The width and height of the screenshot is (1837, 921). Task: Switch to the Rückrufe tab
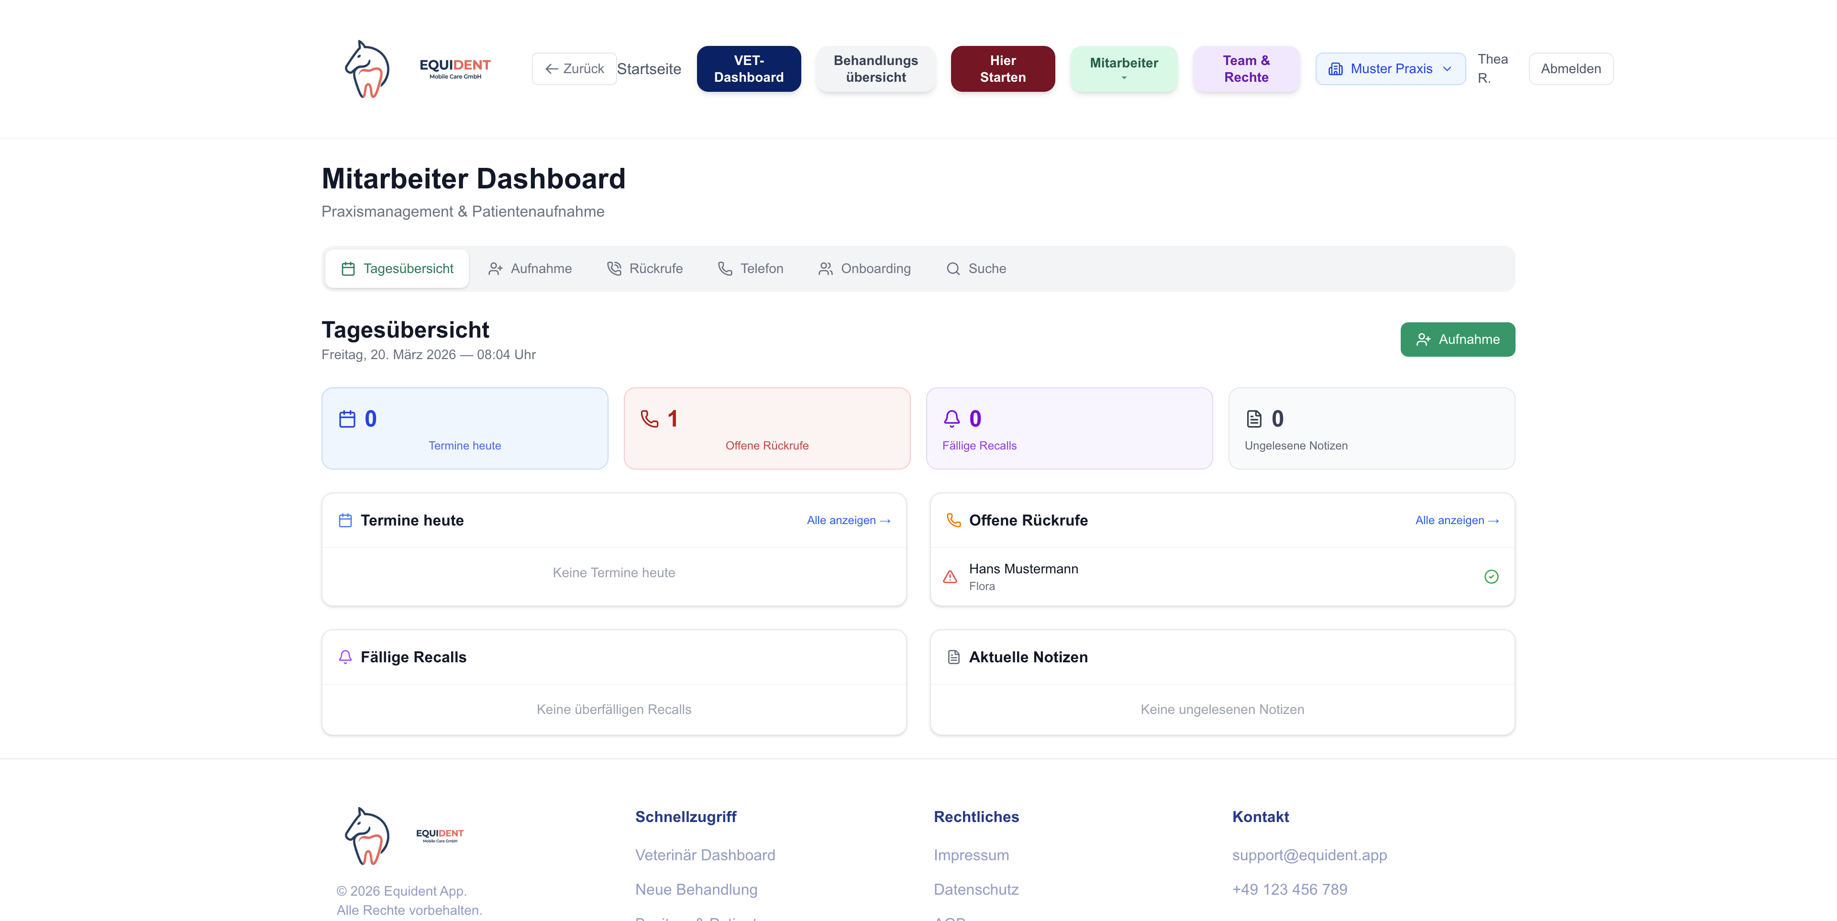pyautogui.click(x=645, y=269)
